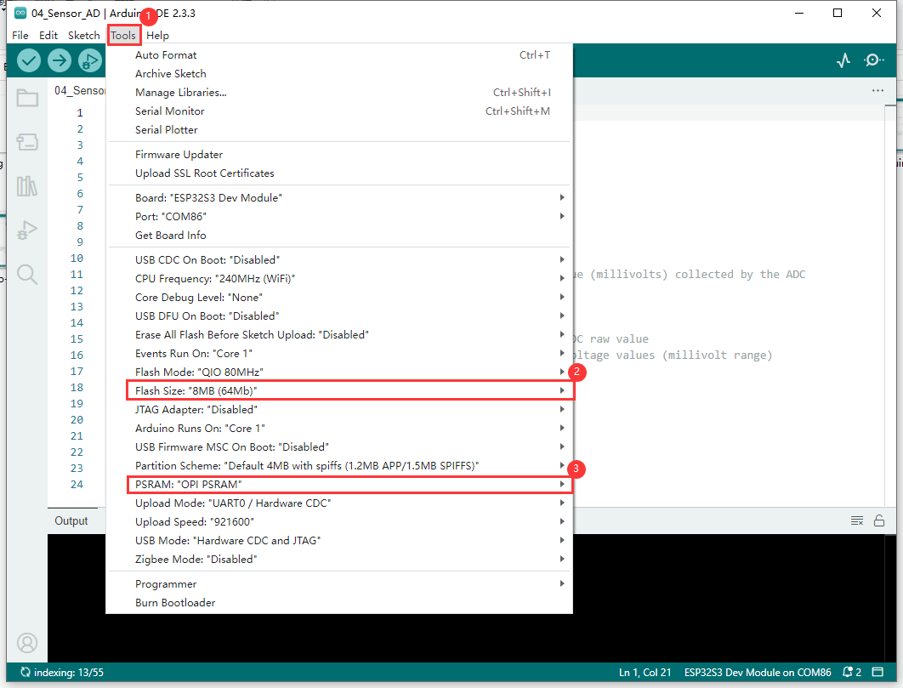Toggle the output panel lock icon
This screenshot has height=688, width=903.
click(879, 520)
